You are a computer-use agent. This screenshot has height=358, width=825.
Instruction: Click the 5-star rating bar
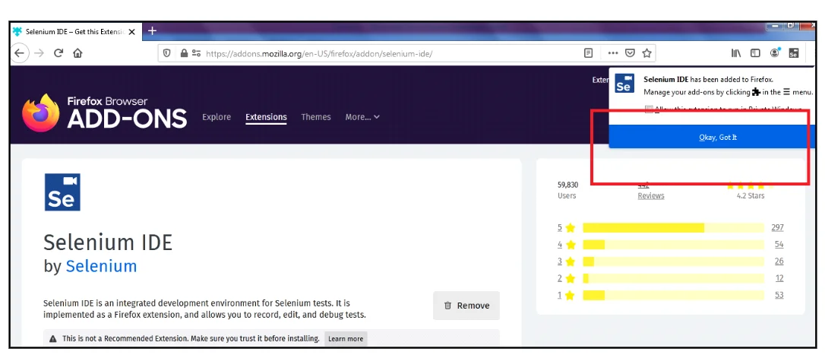[x=674, y=227]
